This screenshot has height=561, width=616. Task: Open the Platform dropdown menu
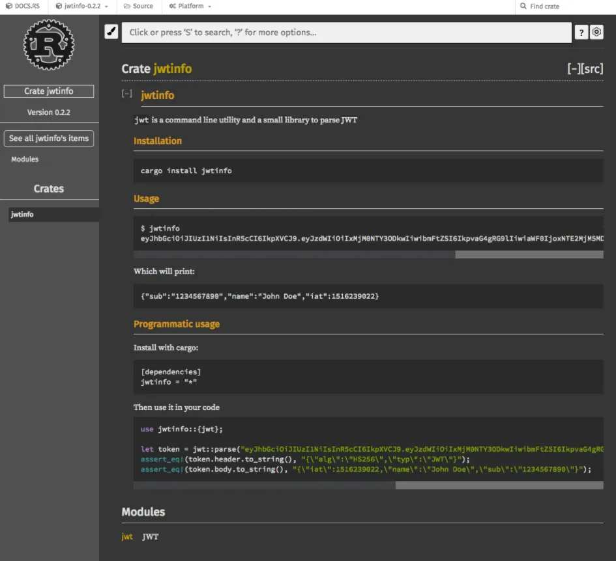click(x=190, y=7)
